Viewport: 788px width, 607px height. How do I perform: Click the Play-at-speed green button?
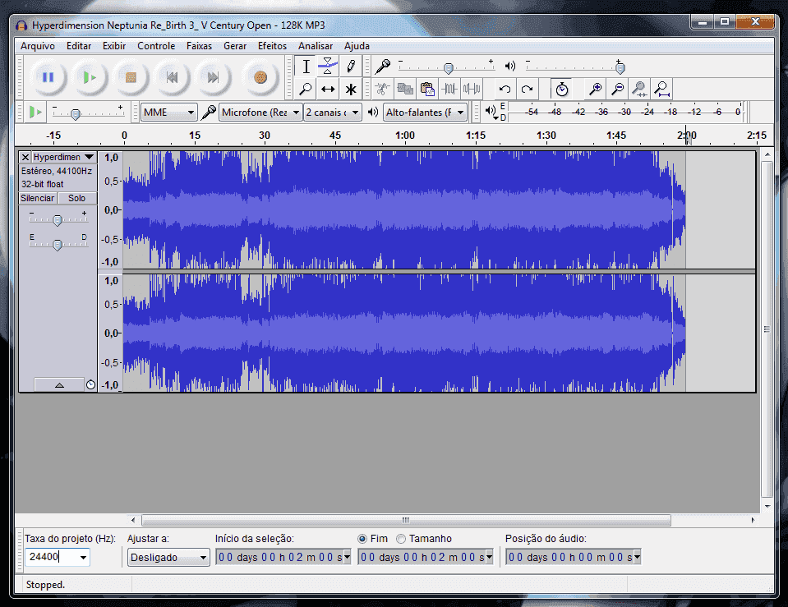35,112
